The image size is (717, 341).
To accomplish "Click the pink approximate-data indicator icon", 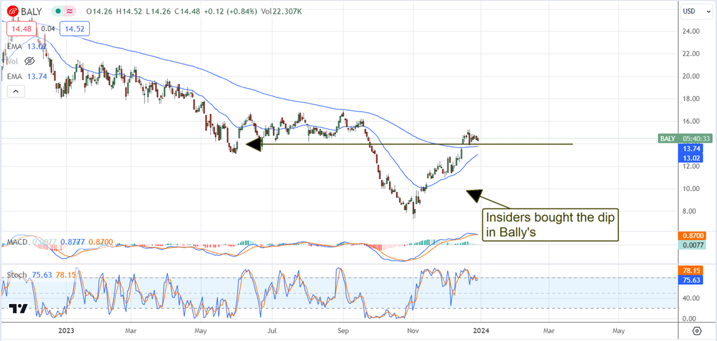I will coord(69,11).
